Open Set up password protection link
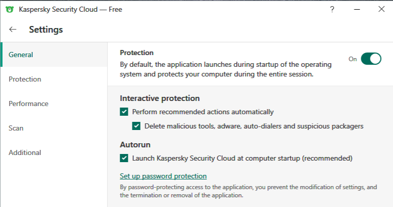This screenshot has width=393, height=207. pyautogui.click(x=163, y=176)
